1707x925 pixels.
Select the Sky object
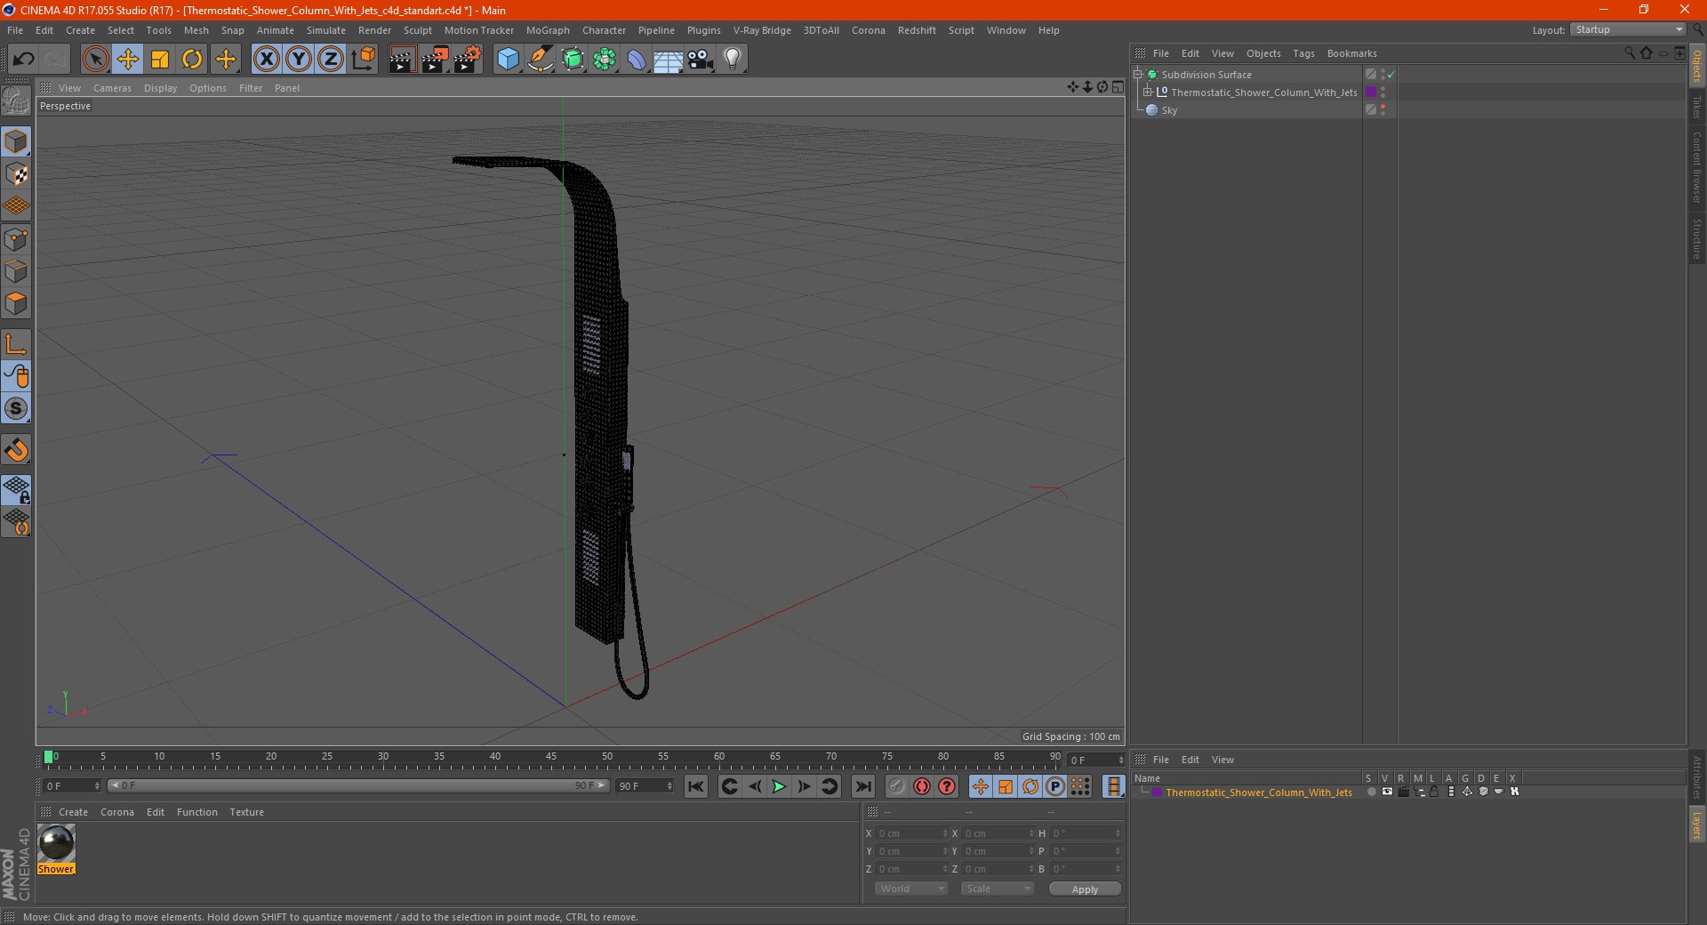click(1169, 110)
